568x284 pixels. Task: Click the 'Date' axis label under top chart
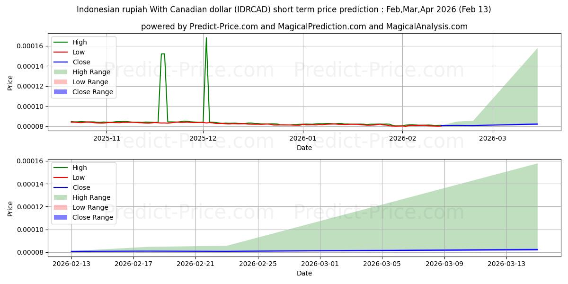point(304,148)
